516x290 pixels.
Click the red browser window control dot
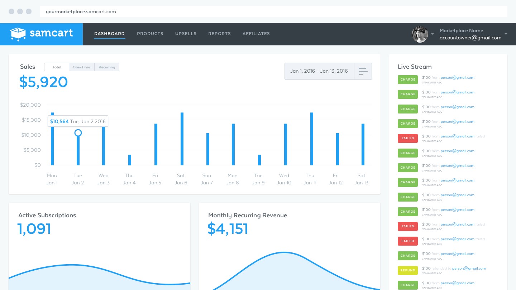[11, 11]
